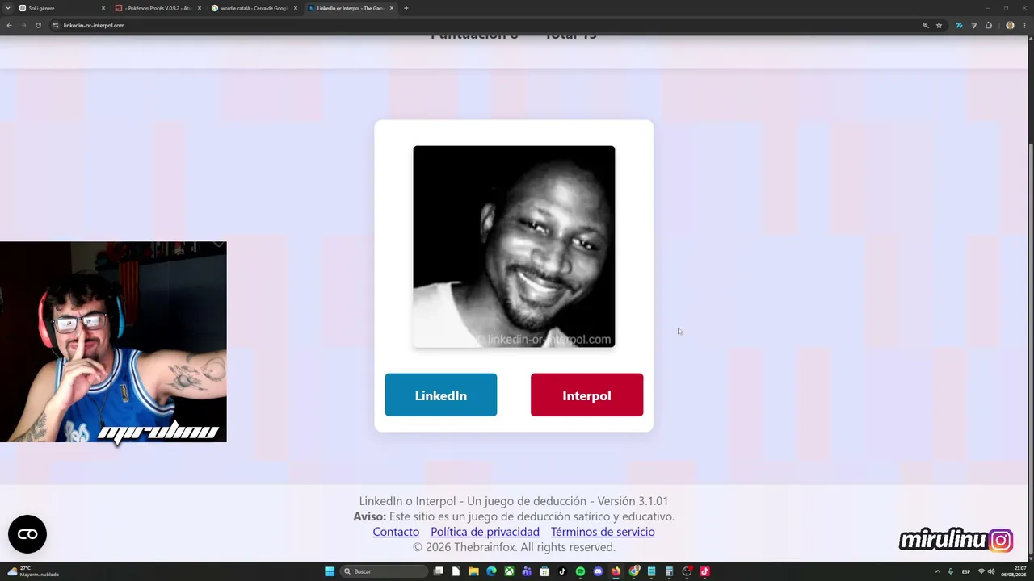Open the taskbar clock and date

(1013, 571)
